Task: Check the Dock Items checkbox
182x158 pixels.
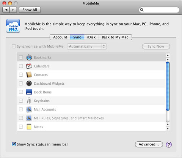Action: tap(21, 92)
